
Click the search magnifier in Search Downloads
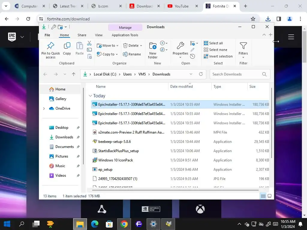pos(264,74)
